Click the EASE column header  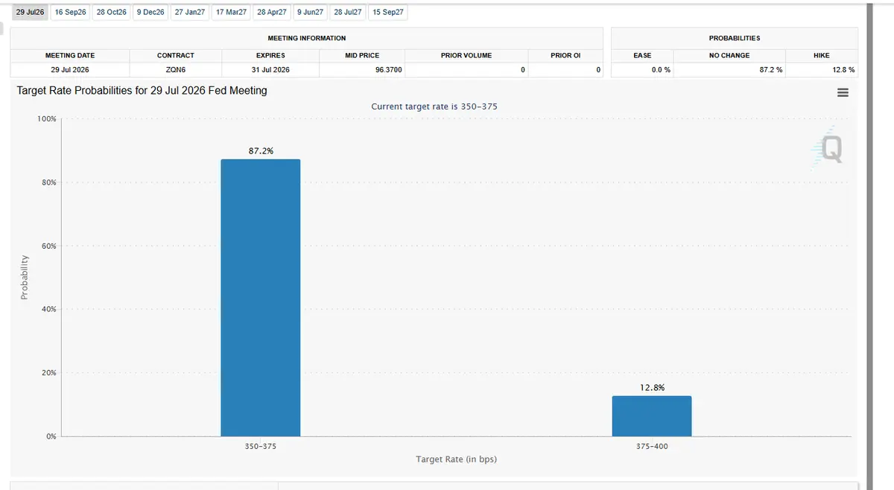click(642, 55)
